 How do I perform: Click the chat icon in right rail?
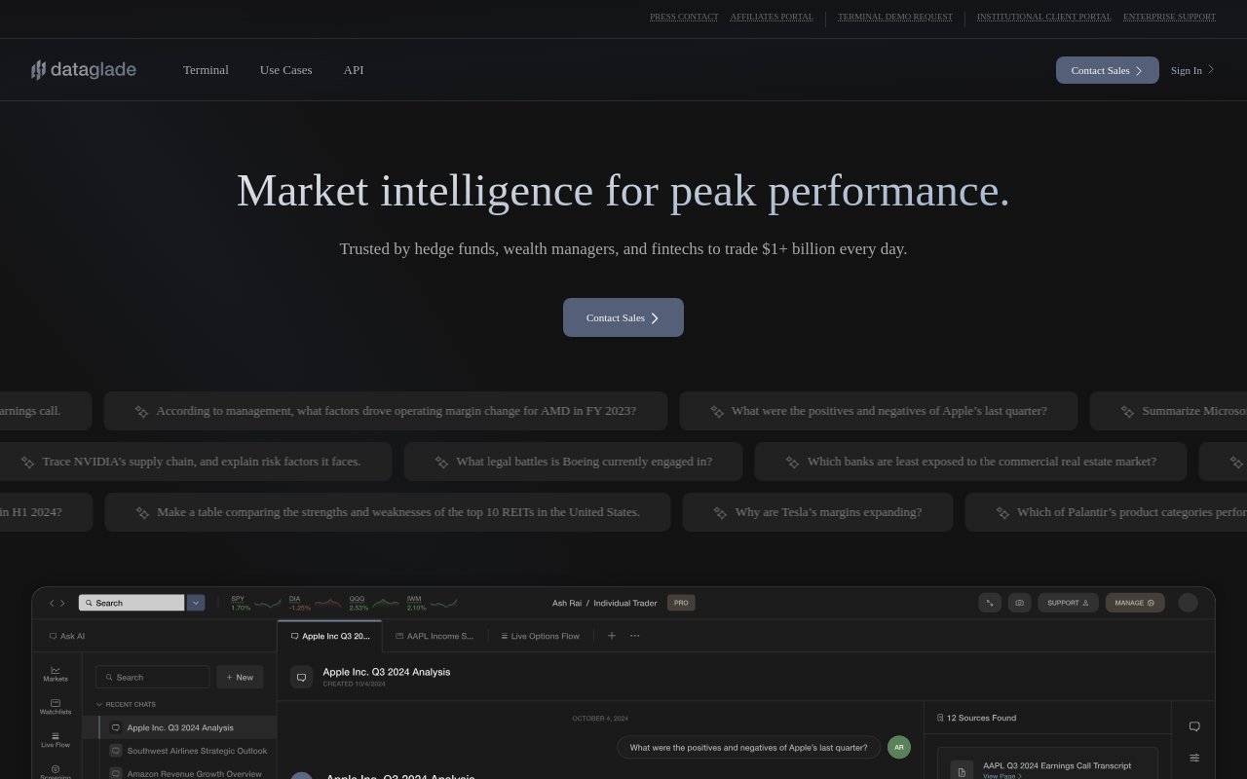1194,726
